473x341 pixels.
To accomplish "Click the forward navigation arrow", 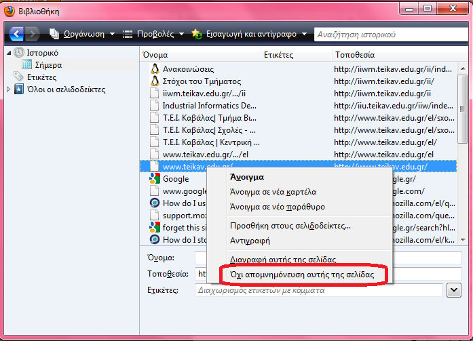I will (32, 34).
